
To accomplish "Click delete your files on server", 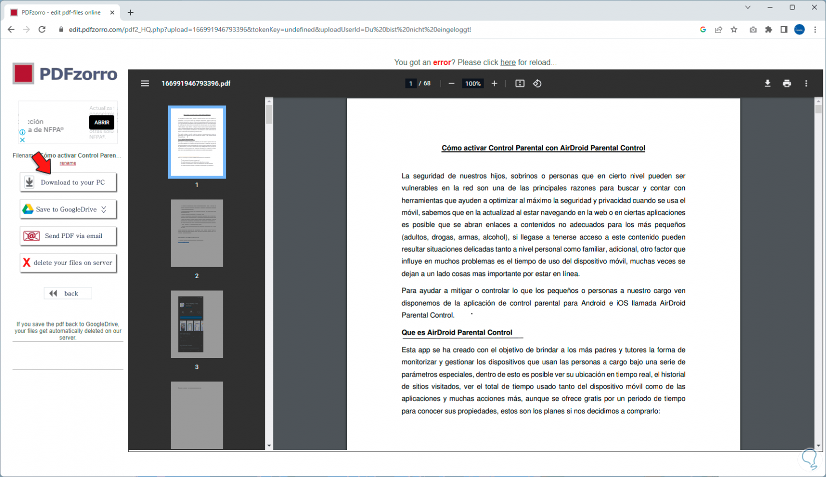I will pyautogui.click(x=68, y=263).
